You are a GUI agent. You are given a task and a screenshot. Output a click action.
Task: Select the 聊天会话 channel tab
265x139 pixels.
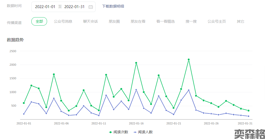[90, 21]
